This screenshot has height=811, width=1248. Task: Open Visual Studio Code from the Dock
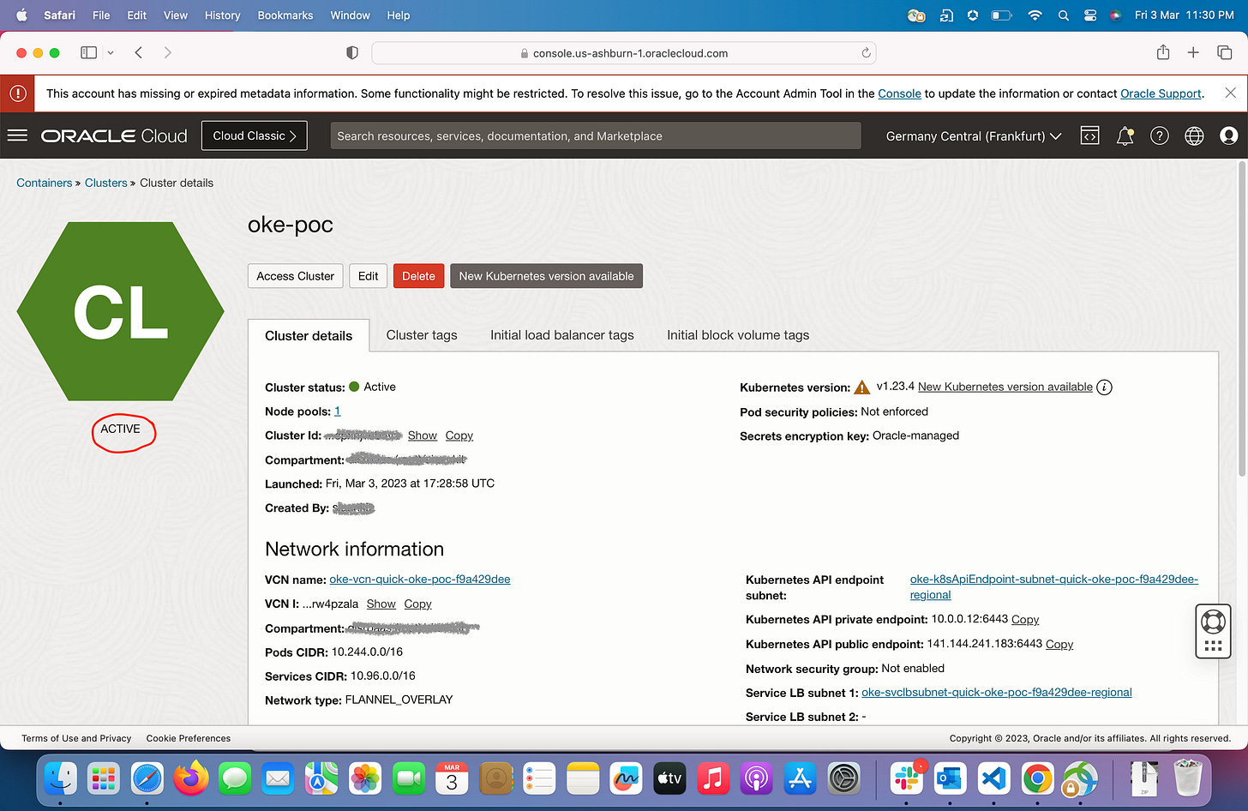(993, 778)
